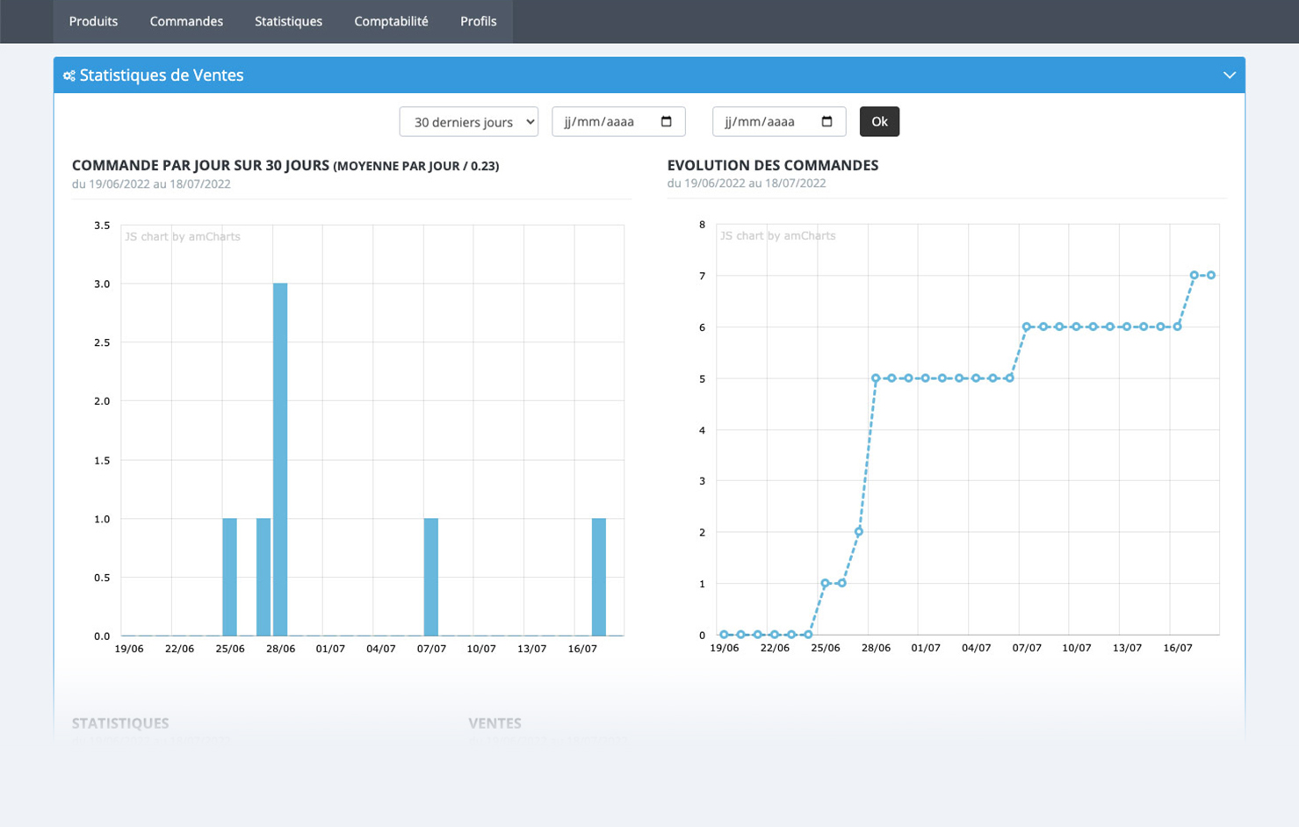Open calendar picker in first date field
The width and height of the screenshot is (1299, 827).
tap(666, 121)
